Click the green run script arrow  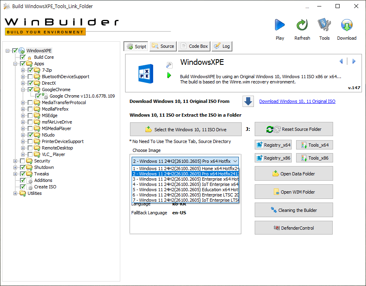169,75
